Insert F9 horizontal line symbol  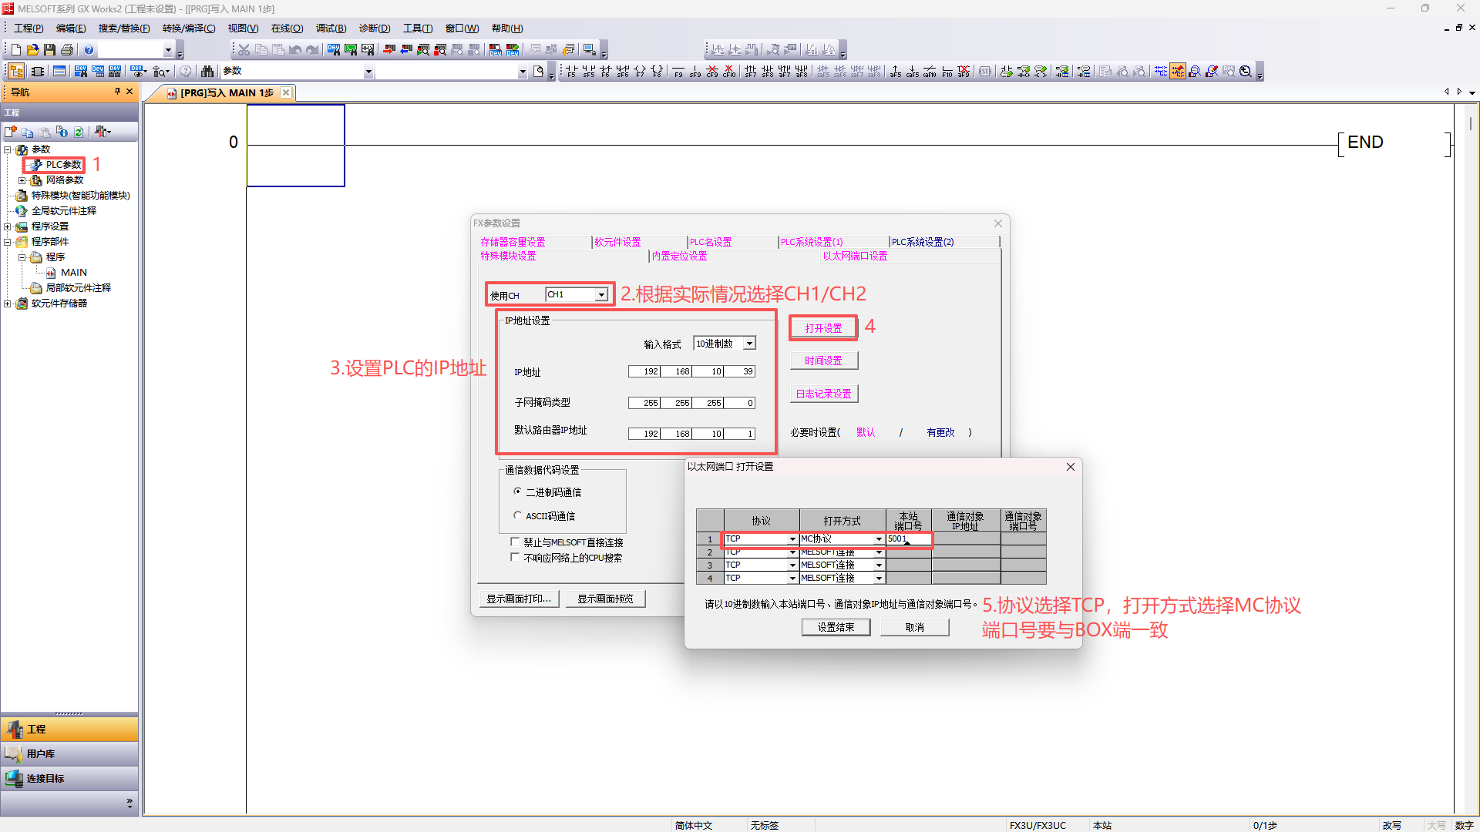click(x=678, y=72)
